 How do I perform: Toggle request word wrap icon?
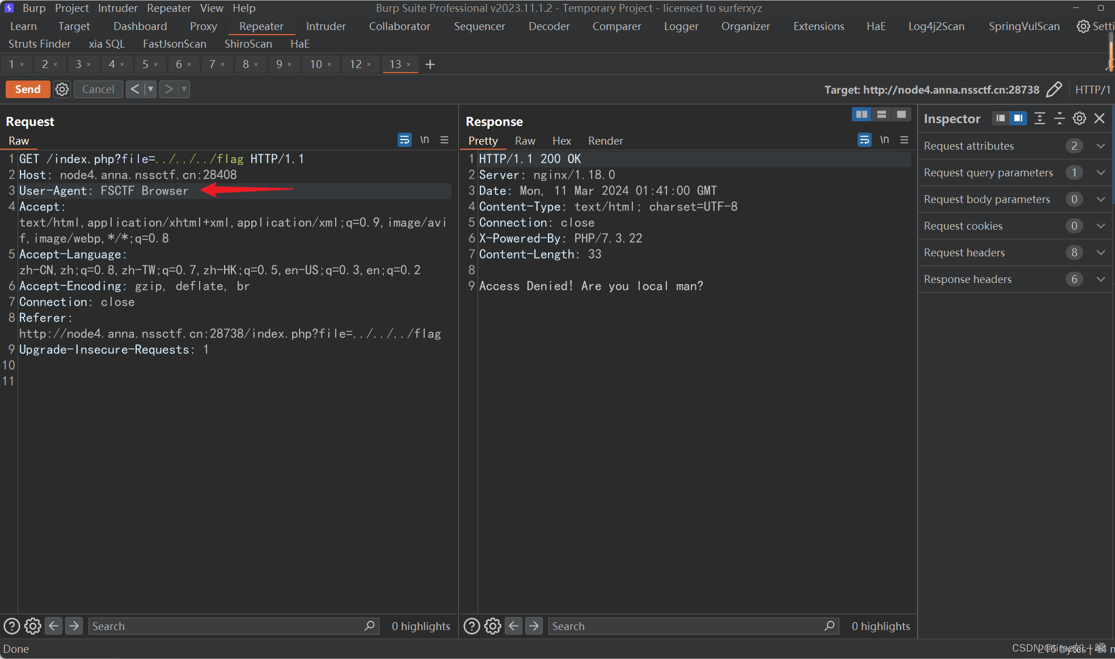[404, 140]
